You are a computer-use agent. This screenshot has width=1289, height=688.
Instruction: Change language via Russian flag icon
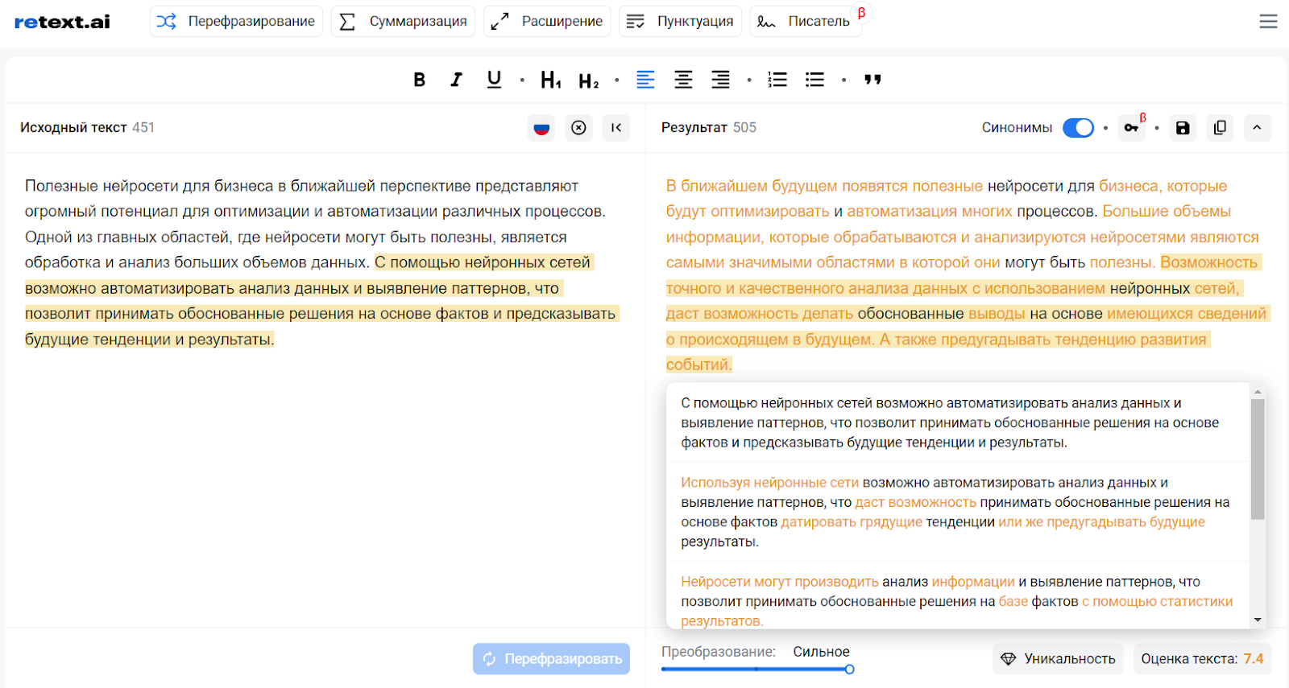541,127
